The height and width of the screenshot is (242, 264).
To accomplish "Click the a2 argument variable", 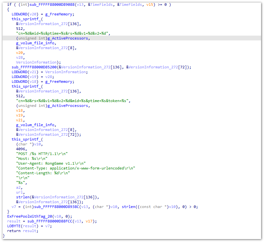I will (18, 187).
